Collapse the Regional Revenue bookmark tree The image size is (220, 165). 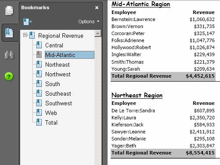tap(25, 35)
